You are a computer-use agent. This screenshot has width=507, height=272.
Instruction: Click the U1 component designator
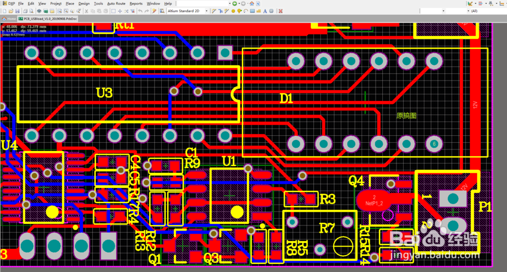pyautogui.click(x=229, y=161)
